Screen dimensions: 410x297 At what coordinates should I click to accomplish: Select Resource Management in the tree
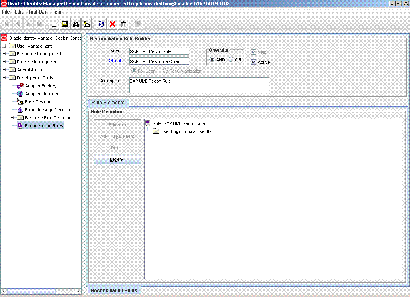click(x=39, y=54)
